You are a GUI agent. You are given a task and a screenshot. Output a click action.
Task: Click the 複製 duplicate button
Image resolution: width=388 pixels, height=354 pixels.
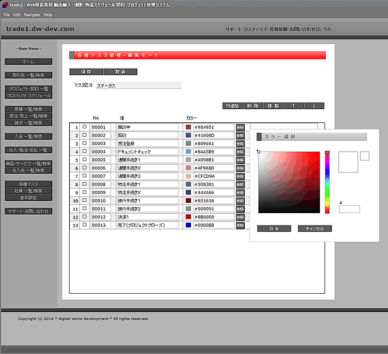point(273,106)
